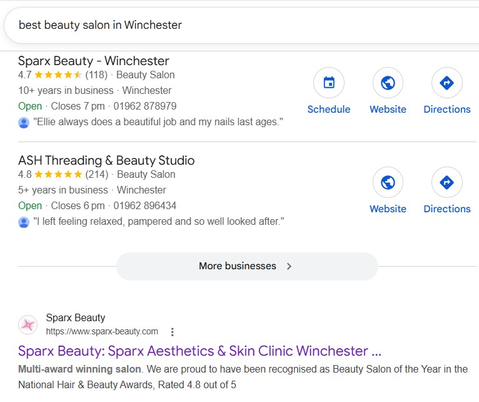479x402 pixels.
Task: Open the Website globe icon for Sparx Beauty
Action: coord(388,83)
